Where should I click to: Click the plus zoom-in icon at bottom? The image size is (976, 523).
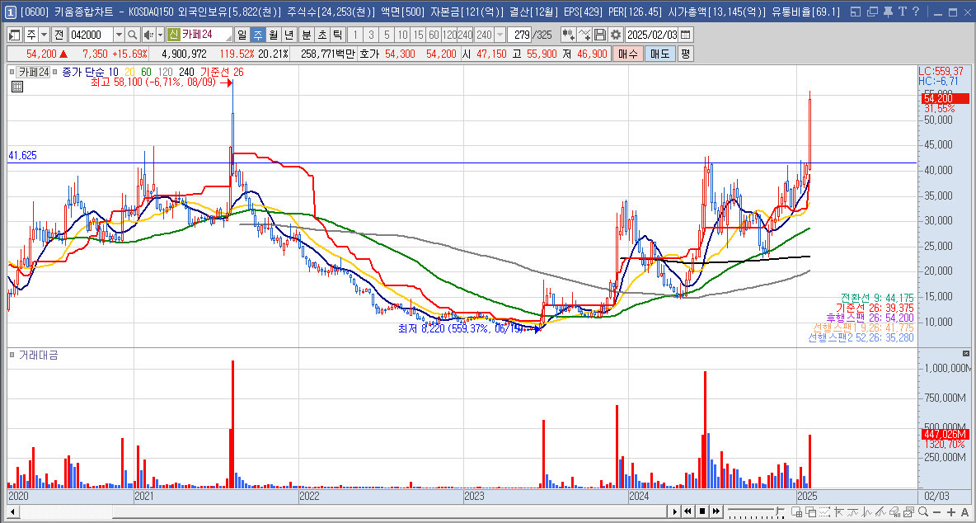pos(951,512)
